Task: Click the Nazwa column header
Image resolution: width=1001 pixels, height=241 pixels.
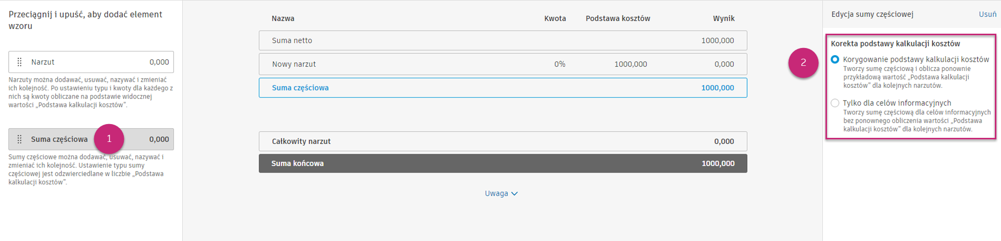Action: (x=282, y=18)
